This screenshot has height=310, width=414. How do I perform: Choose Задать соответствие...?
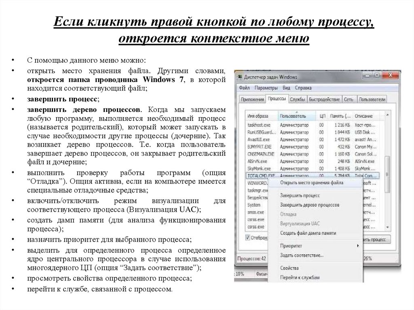coord(315,255)
